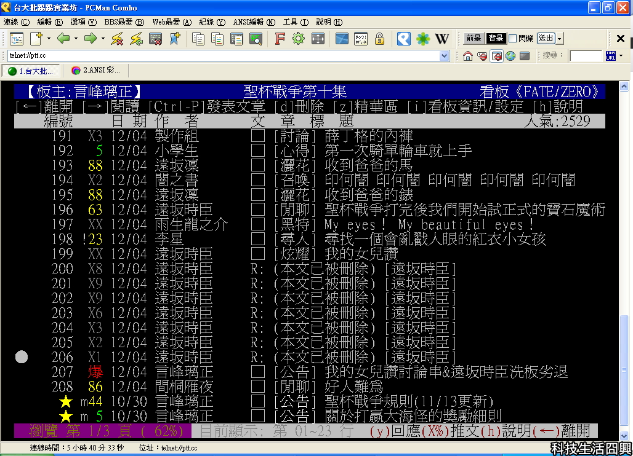
Task: Open the 連線 (C) menu
Action: [17, 22]
